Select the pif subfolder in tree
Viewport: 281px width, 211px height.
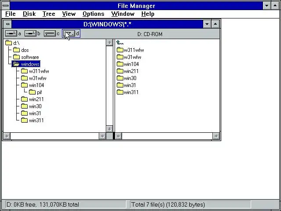pos(35,92)
